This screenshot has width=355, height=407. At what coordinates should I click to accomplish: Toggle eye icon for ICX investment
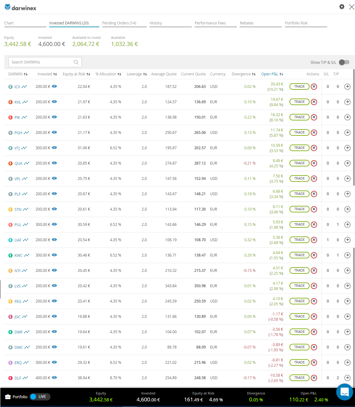pos(55,86)
